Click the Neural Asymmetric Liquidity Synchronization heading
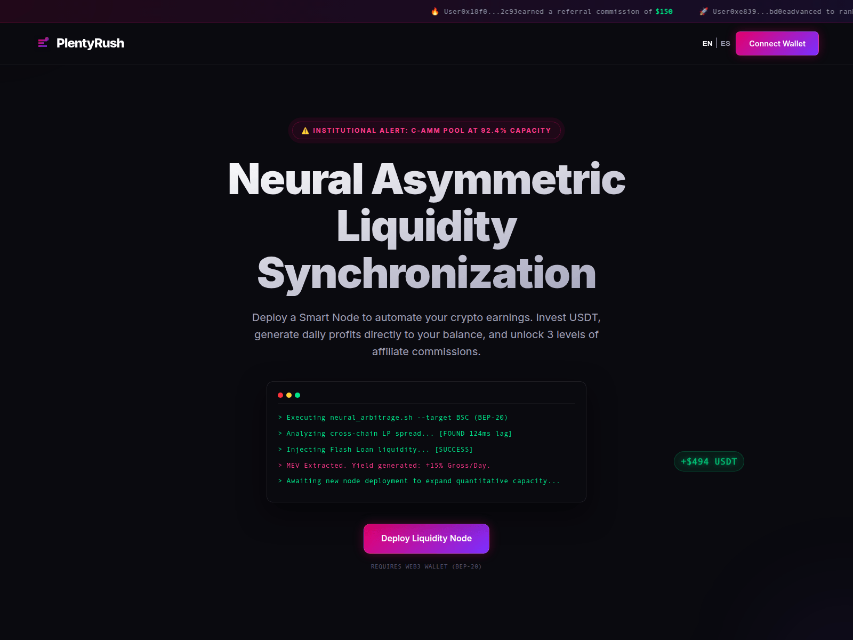 [x=426, y=226]
